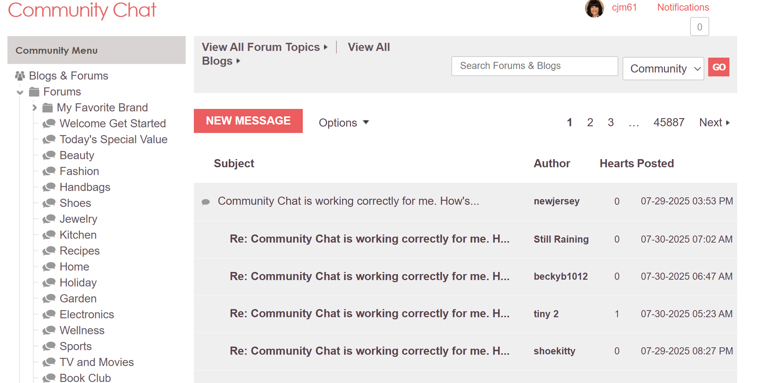Open the Community search scope dropdown
This screenshot has height=383, width=757.
pyautogui.click(x=663, y=68)
